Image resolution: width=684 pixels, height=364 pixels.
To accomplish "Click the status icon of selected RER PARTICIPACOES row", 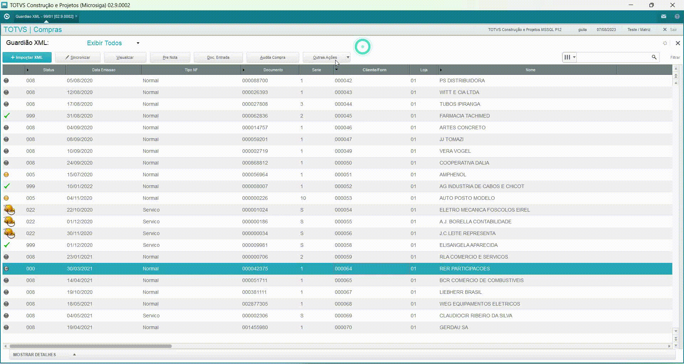I will pyautogui.click(x=6, y=269).
